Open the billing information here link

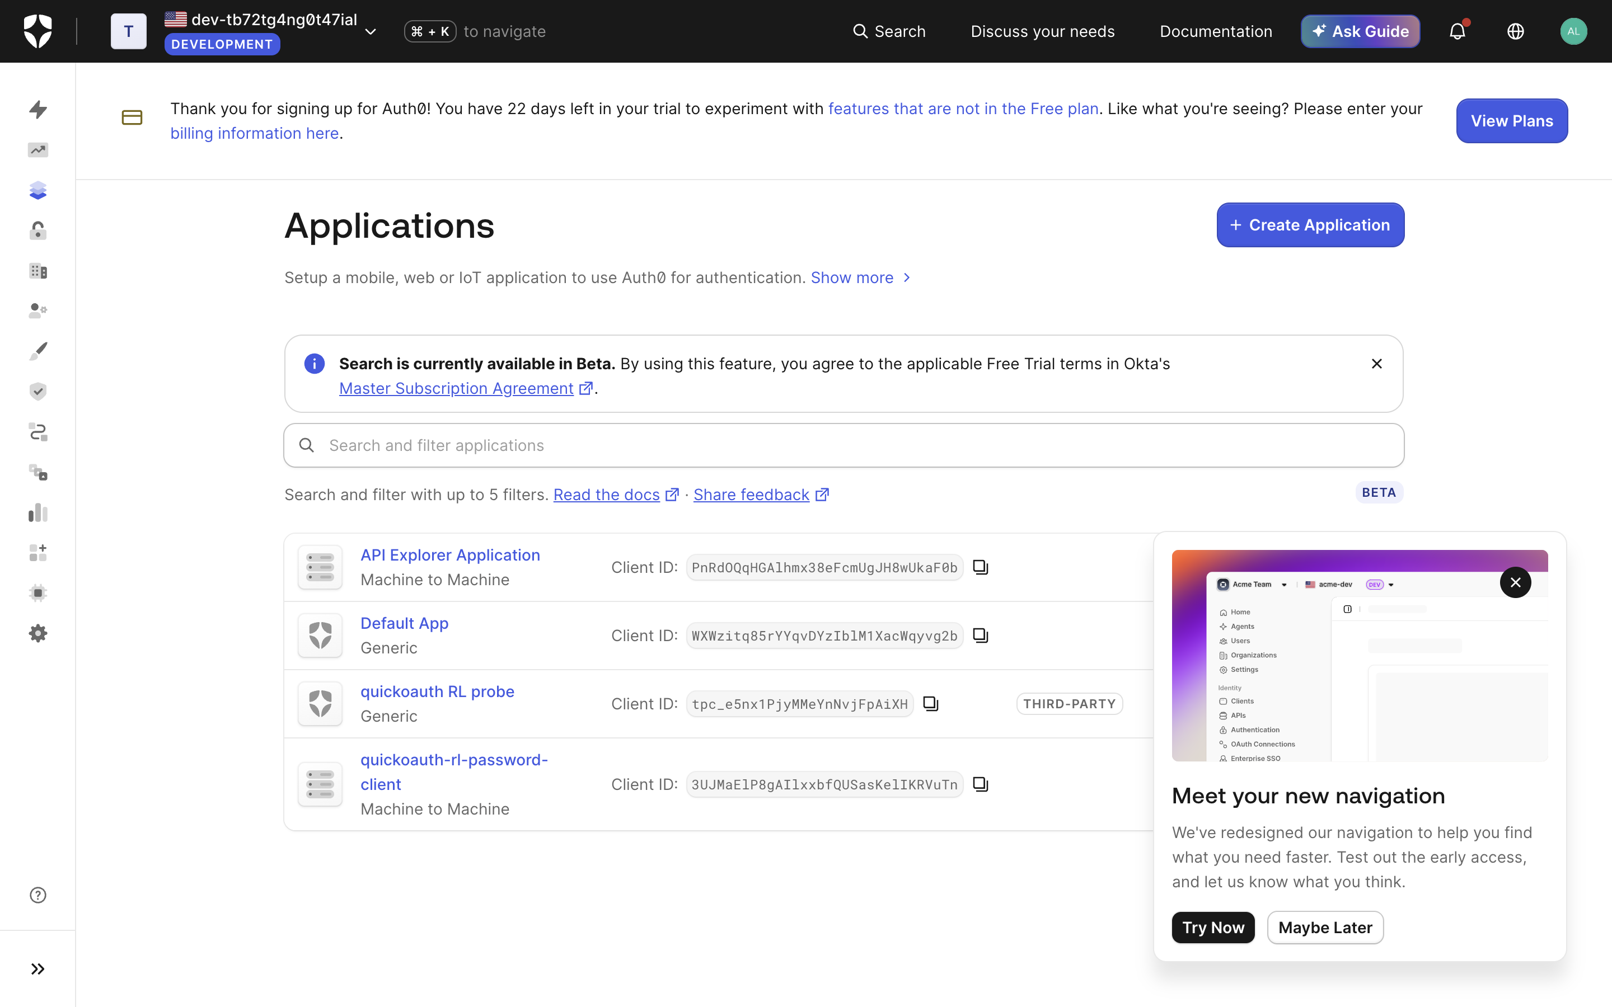click(x=255, y=133)
